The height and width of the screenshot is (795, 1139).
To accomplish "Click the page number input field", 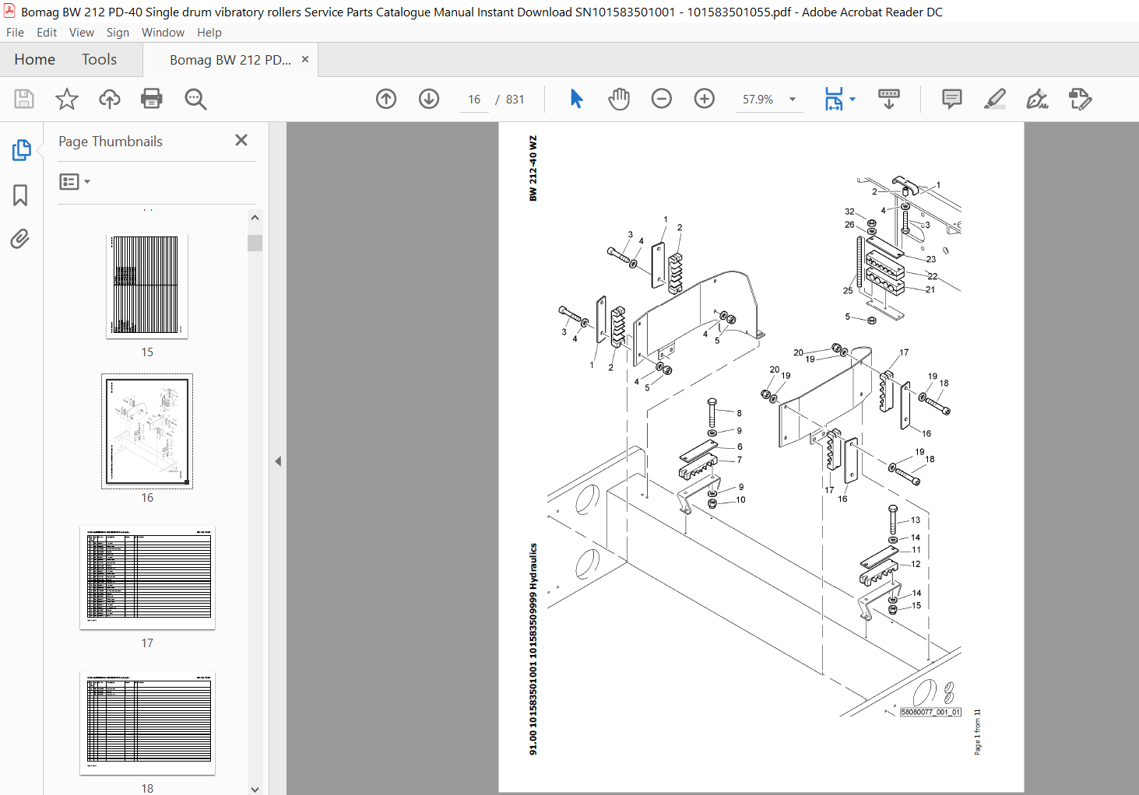I will click(x=474, y=100).
